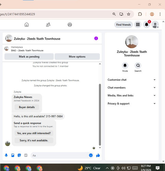The height and width of the screenshot is (171, 165).
Task: Bookmark this page with star icon
Action: (129, 14)
